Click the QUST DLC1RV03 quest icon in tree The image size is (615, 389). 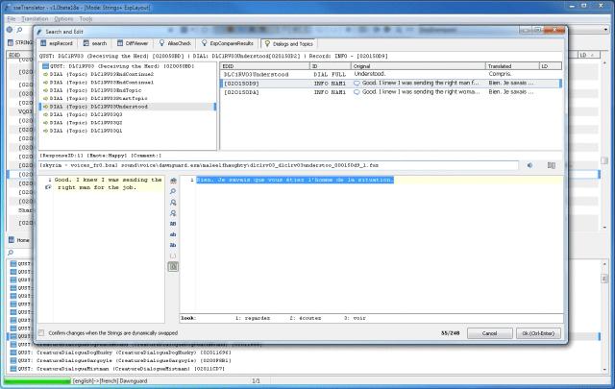(45, 66)
